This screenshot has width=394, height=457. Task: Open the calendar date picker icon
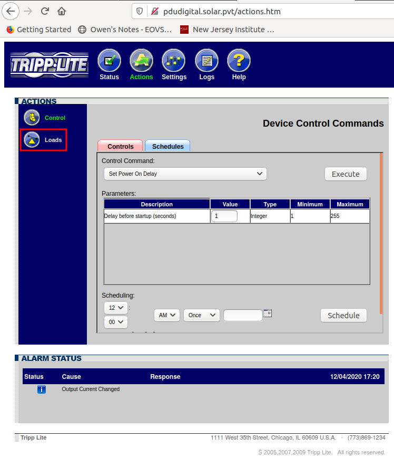coord(268,313)
